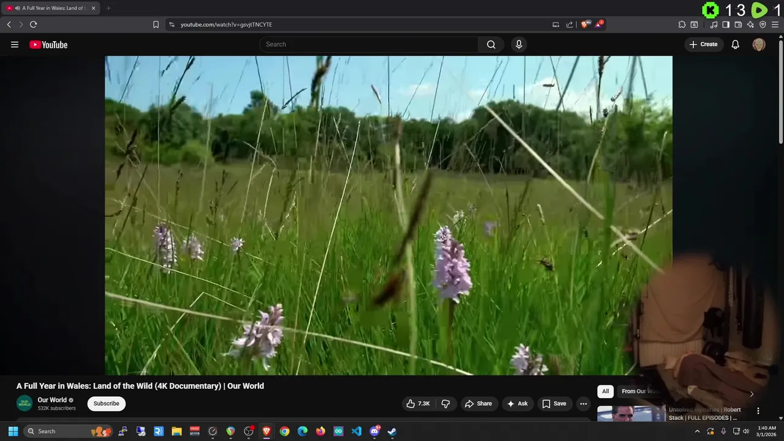784x441 pixels.
Task: Open Brave Shields lion icon
Action: click(585, 24)
